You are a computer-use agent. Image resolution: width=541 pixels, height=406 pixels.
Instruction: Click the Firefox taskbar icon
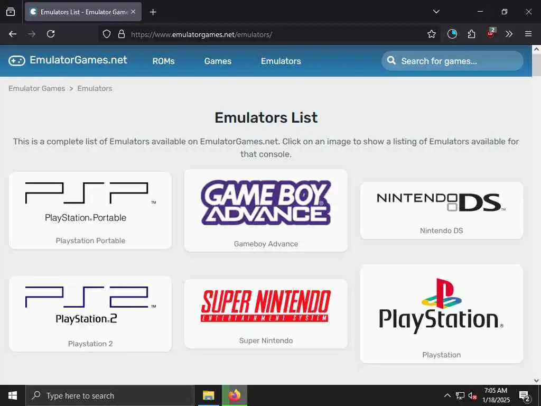[235, 395]
